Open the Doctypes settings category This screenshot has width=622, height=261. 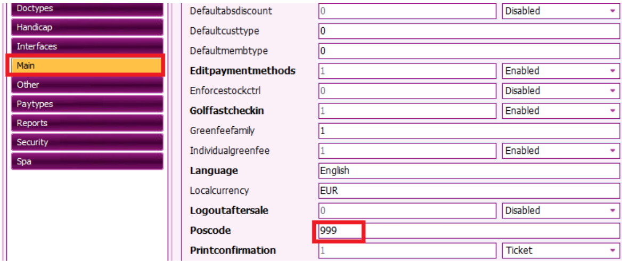(x=87, y=9)
